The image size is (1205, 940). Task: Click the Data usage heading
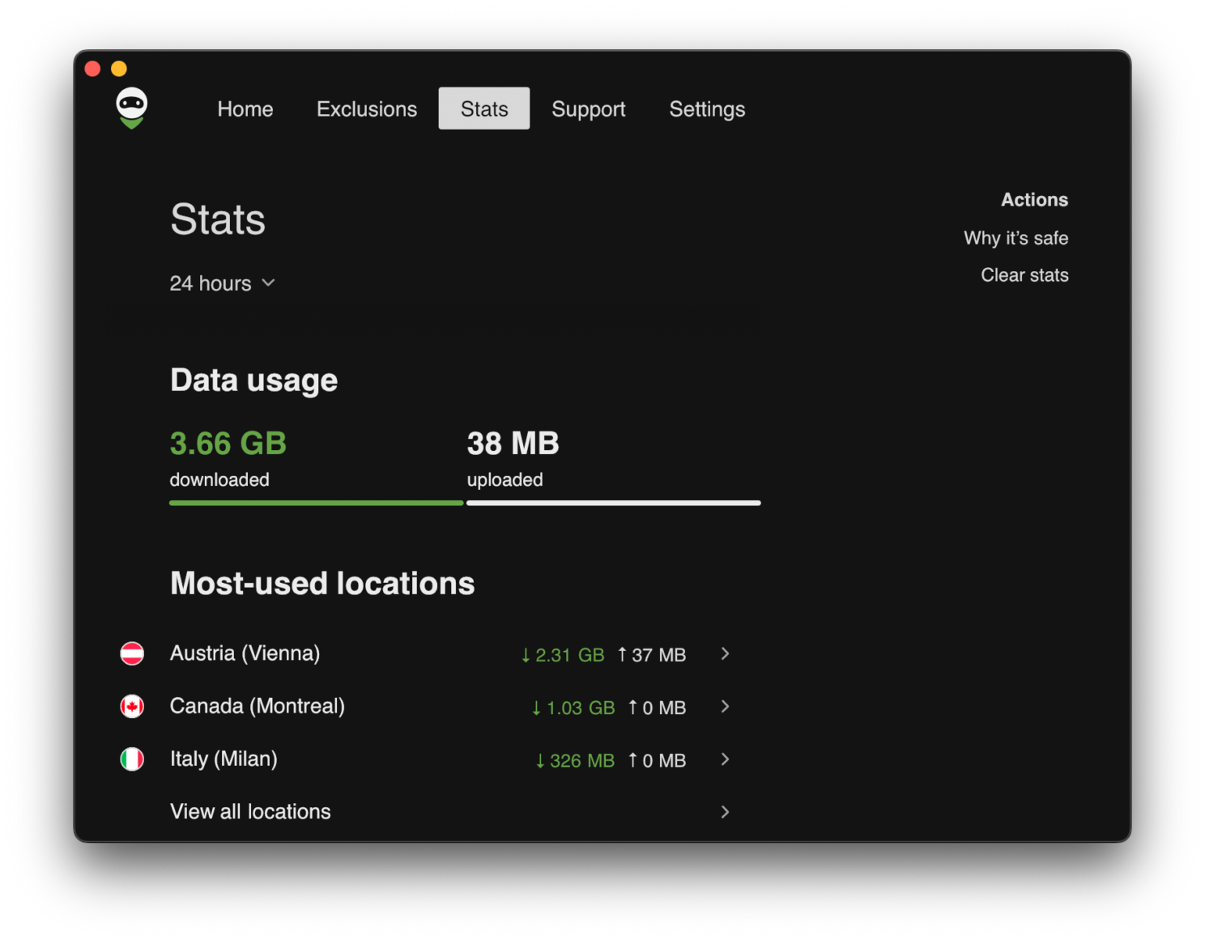[254, 381]
